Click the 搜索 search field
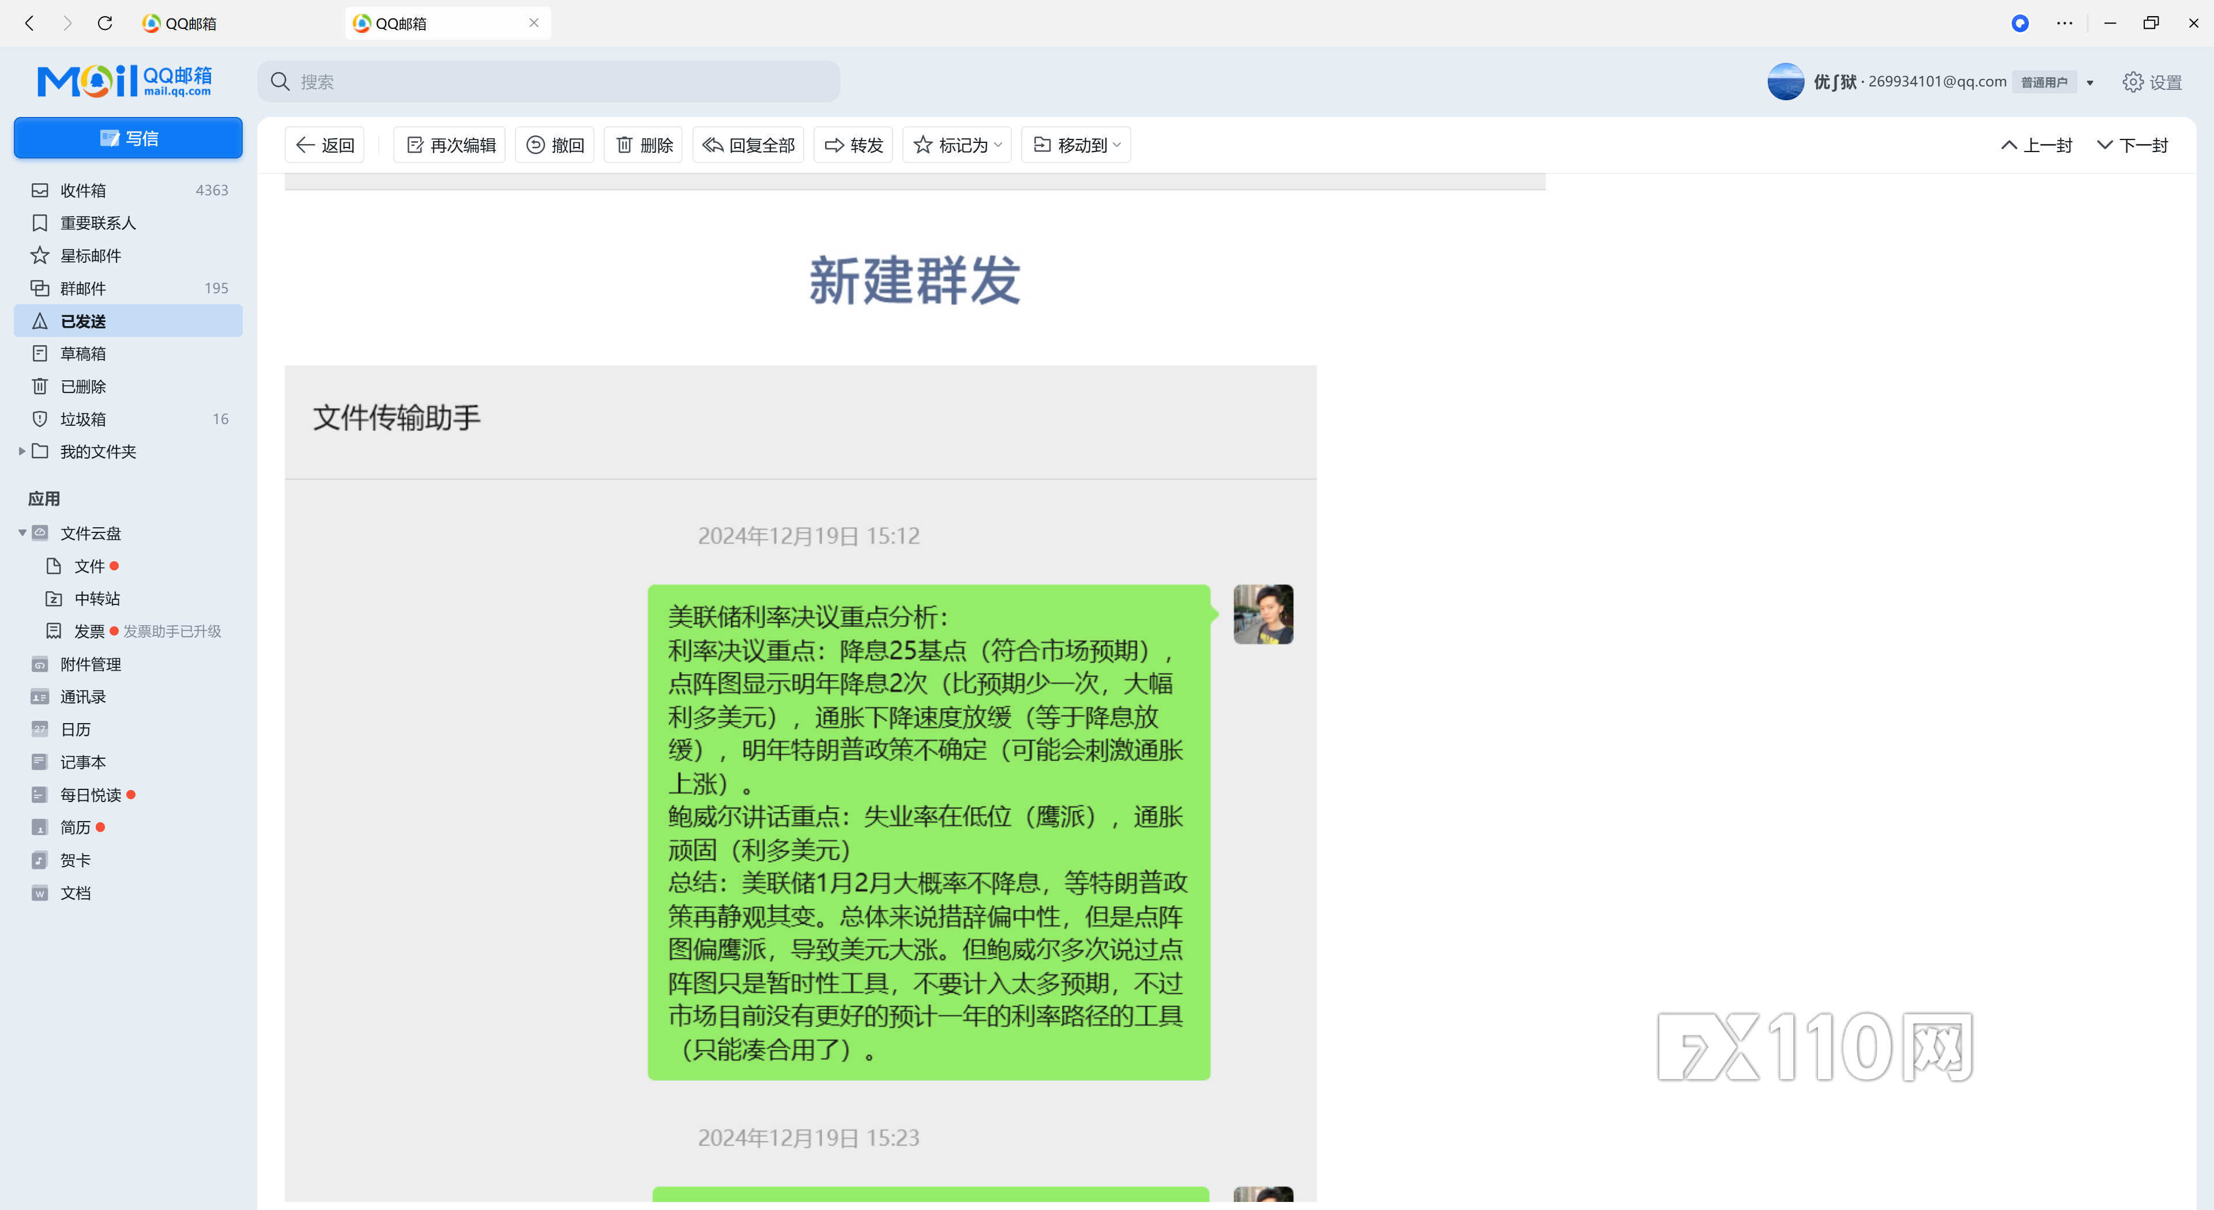Viewport: 2214px width, 1210px height. (x=548, y=82)
